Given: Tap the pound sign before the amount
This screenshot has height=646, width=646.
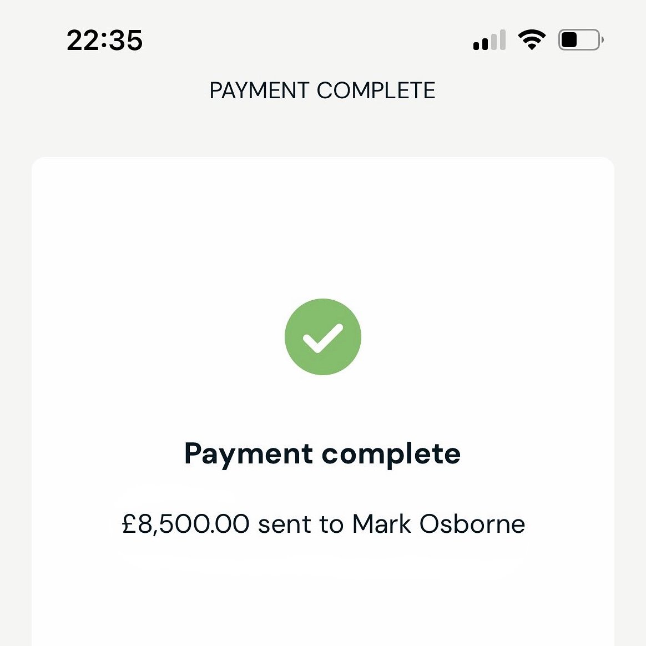Looking at the screenshot, I should coord(129,524).
